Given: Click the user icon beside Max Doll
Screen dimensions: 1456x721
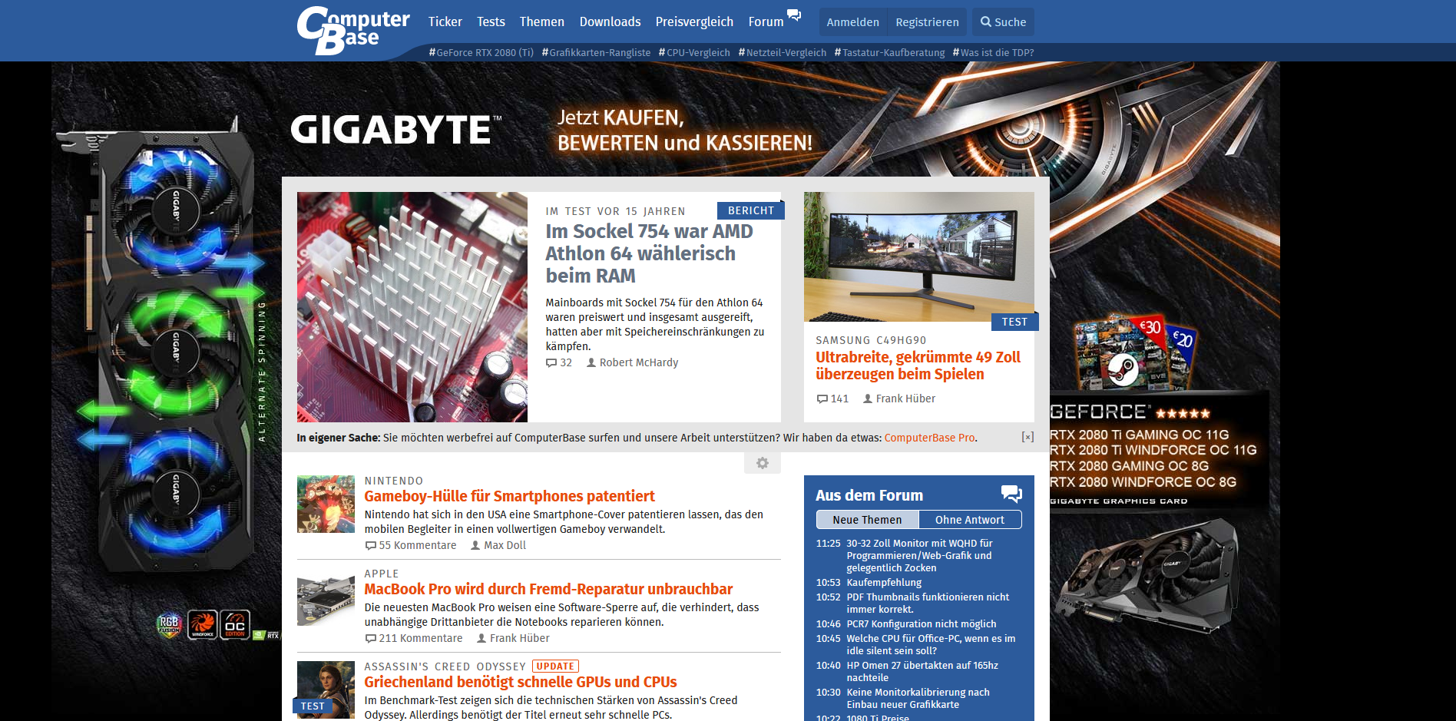Looking at the screenshot, I should [x=474, y=545].
